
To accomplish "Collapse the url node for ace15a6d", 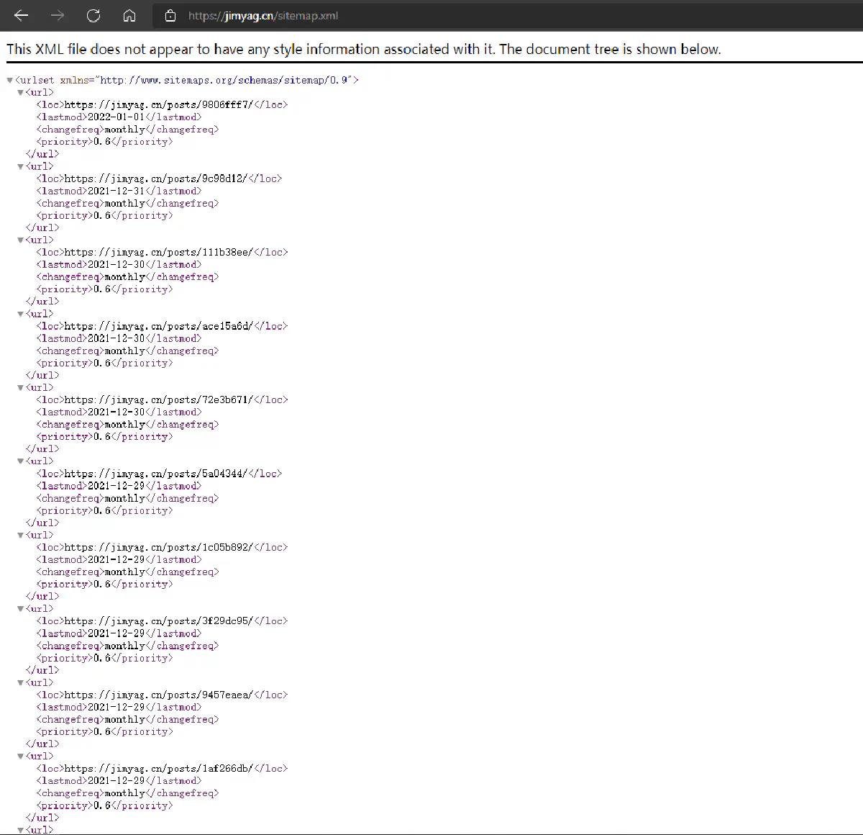I will click(x=20, y=314).
